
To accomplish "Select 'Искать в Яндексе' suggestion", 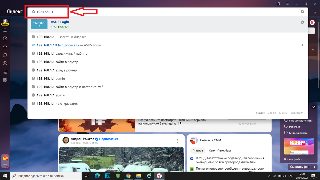I will coord(168,37).
